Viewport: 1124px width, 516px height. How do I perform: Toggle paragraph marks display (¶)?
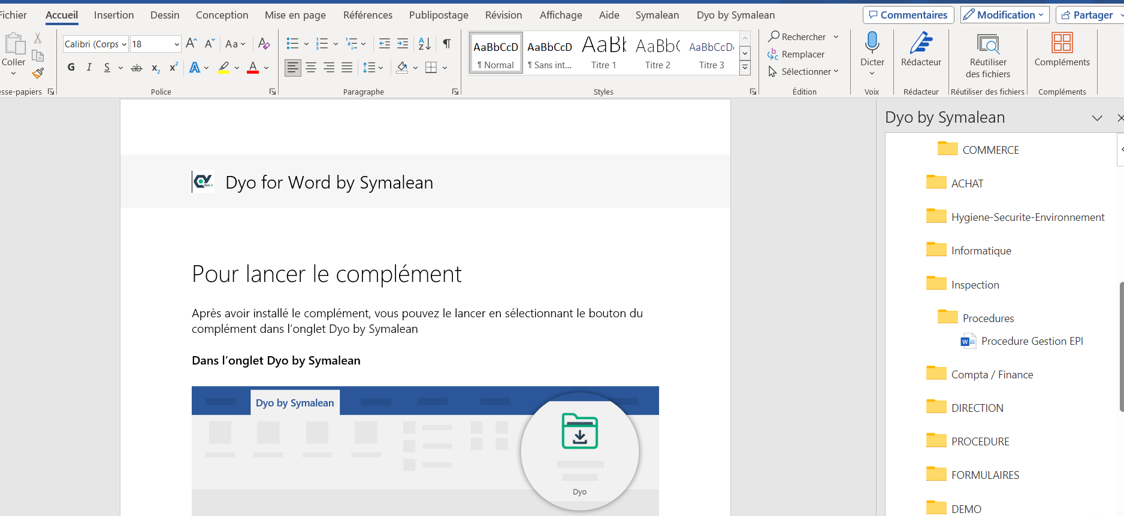(x=447, y=43)
